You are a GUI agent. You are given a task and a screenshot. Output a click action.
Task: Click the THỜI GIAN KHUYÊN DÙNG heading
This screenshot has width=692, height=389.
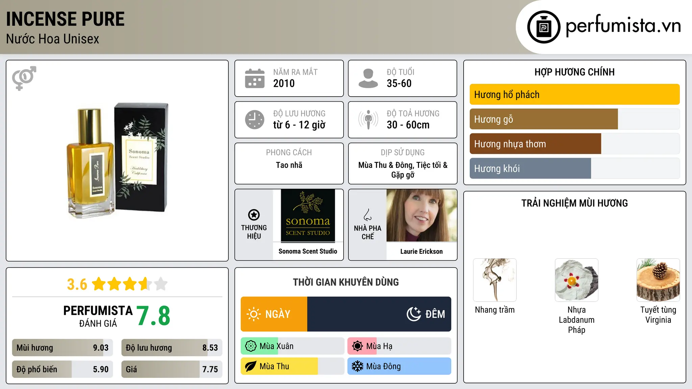[x=346, y=282]
